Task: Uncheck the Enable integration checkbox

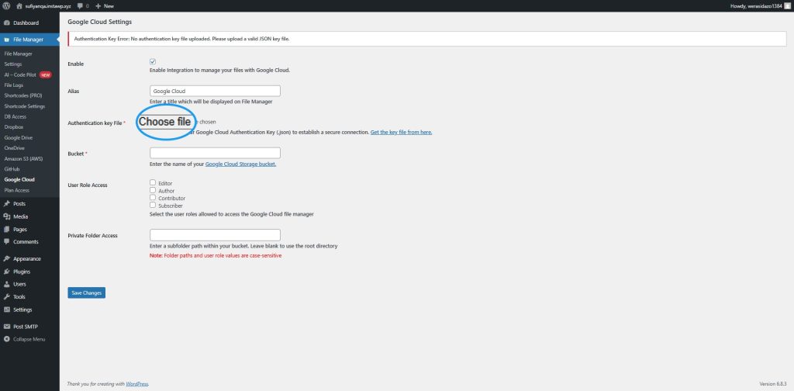Action: (153, 62)
